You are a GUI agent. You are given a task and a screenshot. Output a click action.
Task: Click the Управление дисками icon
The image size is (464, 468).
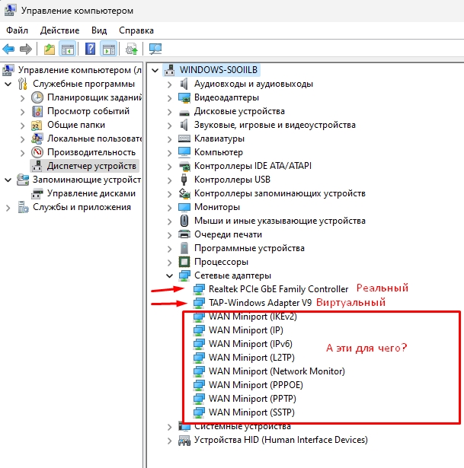[x=37, y=194]
